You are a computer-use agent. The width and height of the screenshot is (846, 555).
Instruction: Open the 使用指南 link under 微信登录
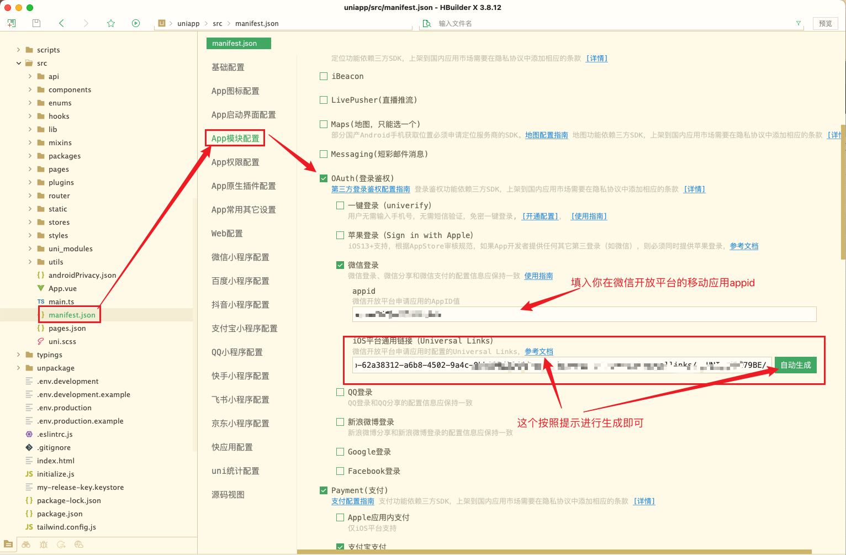tap(538, 276)
